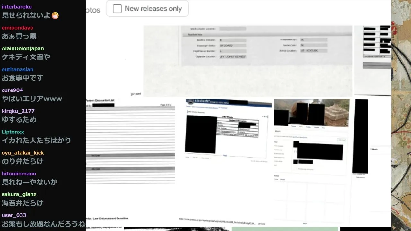Click chat message ゆするため
Screen dimensions: 411x231
point(19,120)
